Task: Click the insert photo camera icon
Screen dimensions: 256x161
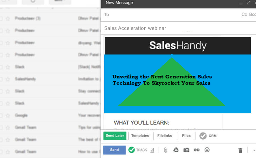Action: [186, 150]
